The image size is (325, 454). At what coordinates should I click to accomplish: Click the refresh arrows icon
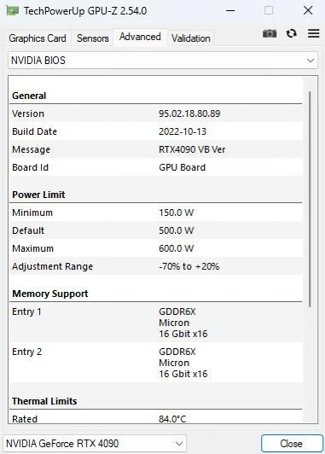292,33
